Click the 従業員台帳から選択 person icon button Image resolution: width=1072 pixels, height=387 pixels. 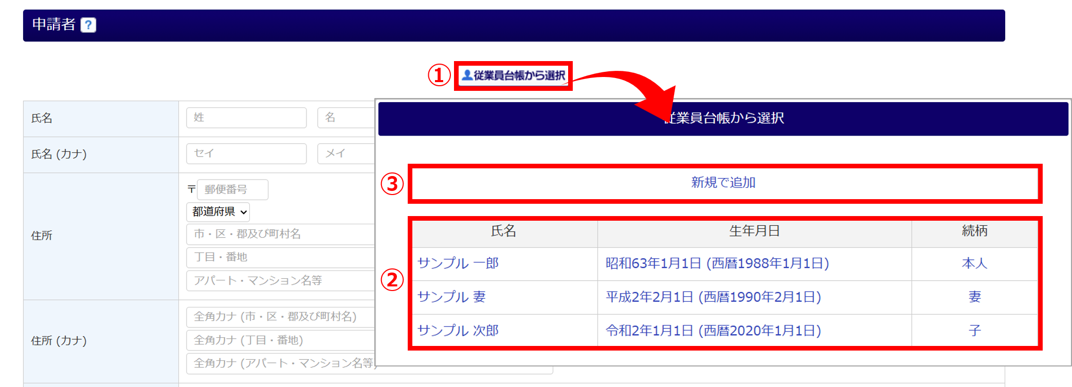[513, 75]
